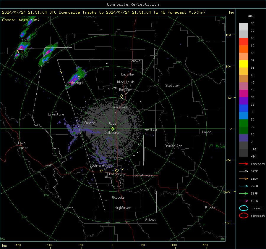Click the Stettler city label
The width and height of the screenshot is (266, 249).
[x=172, y=86]
